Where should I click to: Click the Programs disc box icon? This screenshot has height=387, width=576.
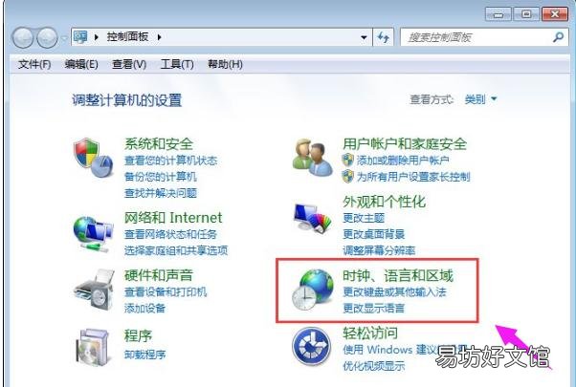coord(94,347)
